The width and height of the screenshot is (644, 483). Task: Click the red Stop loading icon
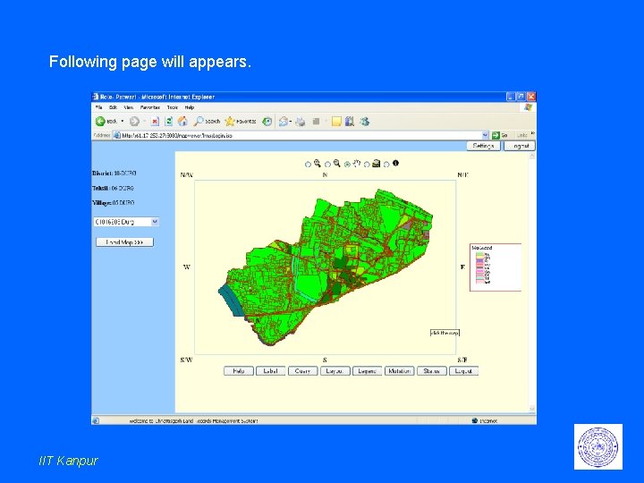point(155,121)
